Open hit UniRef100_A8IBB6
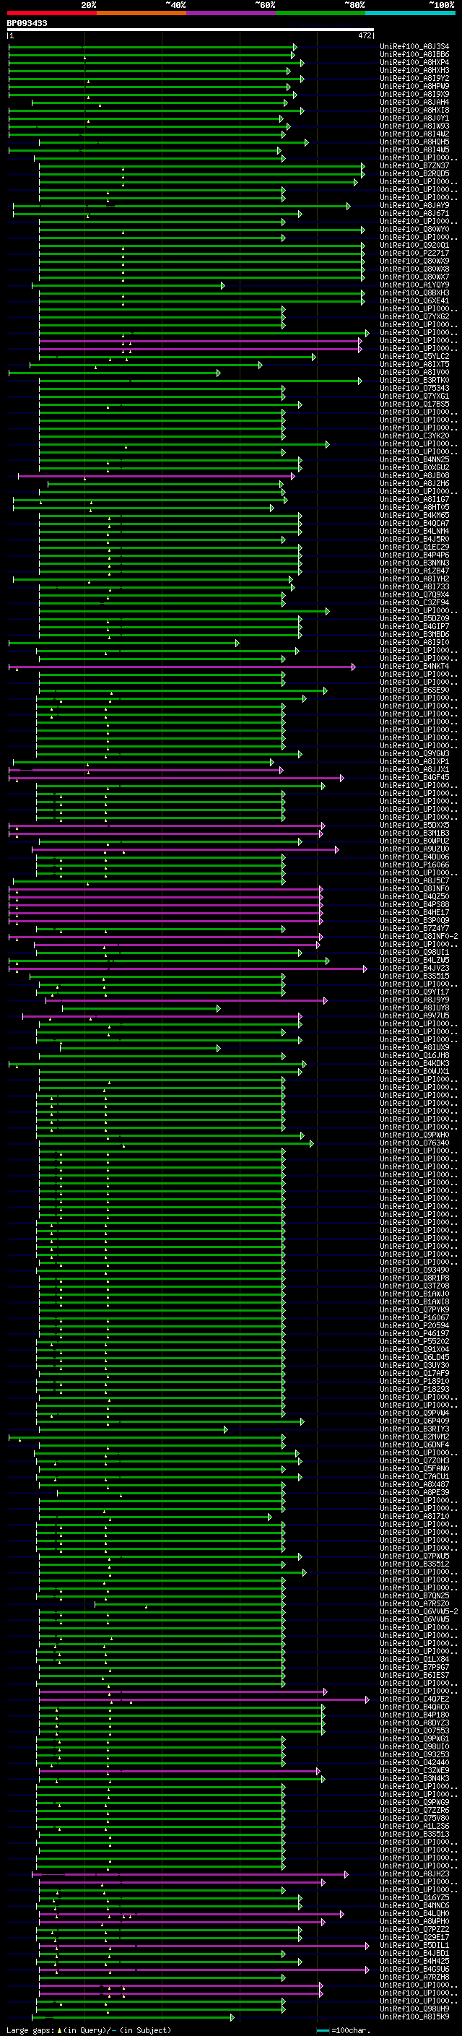Viewport: 462px width, 2036px height. 414,55
